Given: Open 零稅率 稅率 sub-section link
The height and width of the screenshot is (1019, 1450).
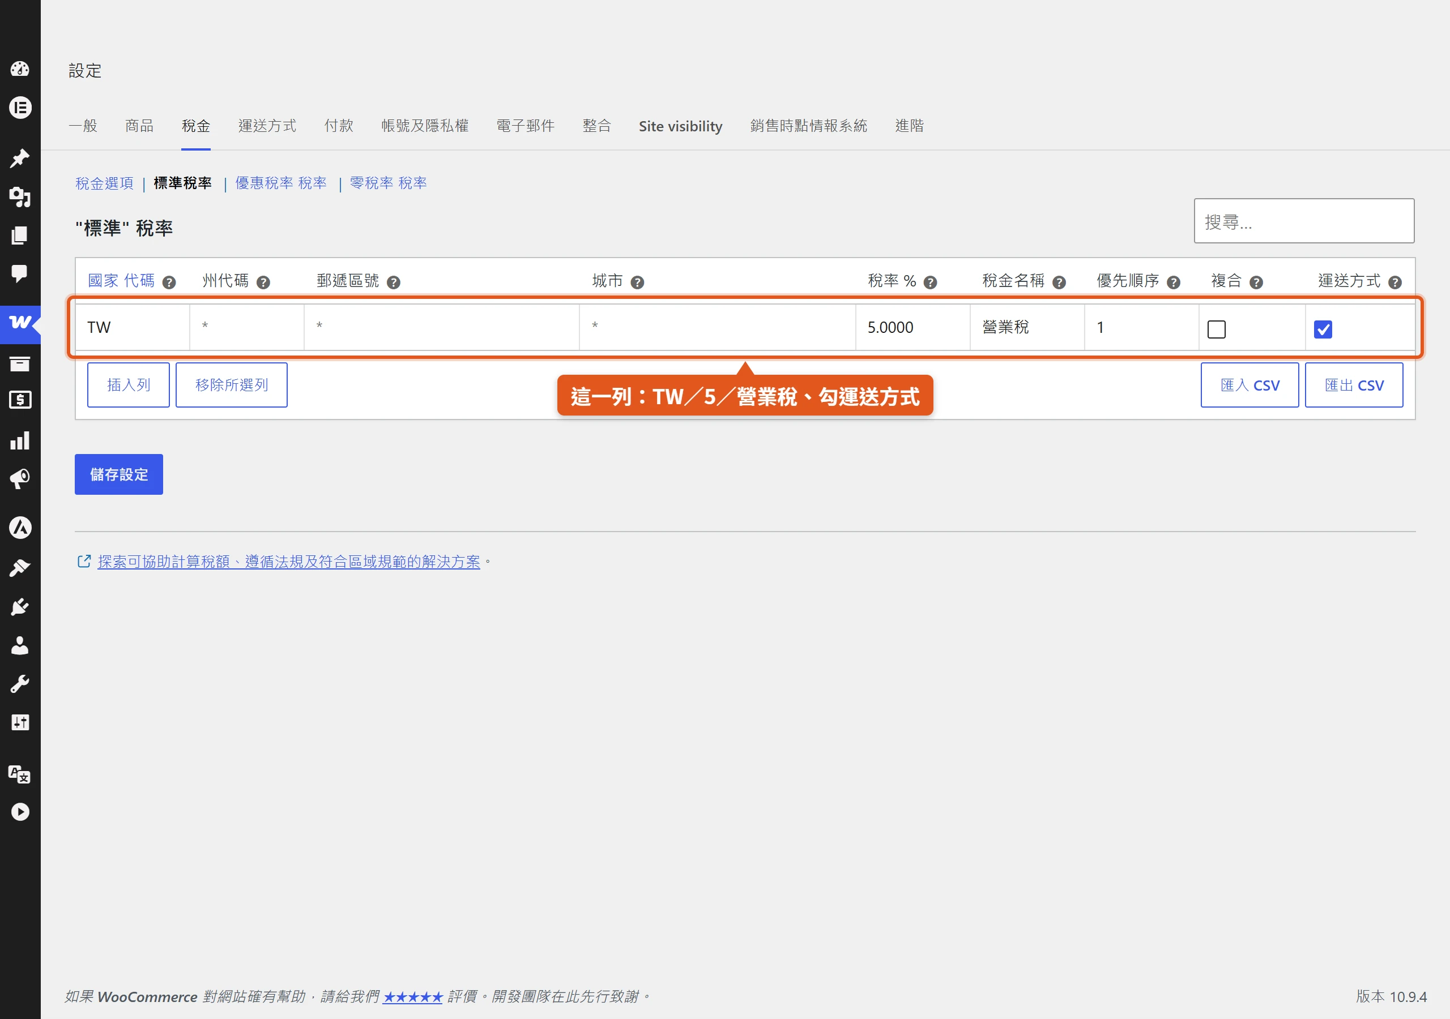Looking at the screenshot, I should point(388,183).
